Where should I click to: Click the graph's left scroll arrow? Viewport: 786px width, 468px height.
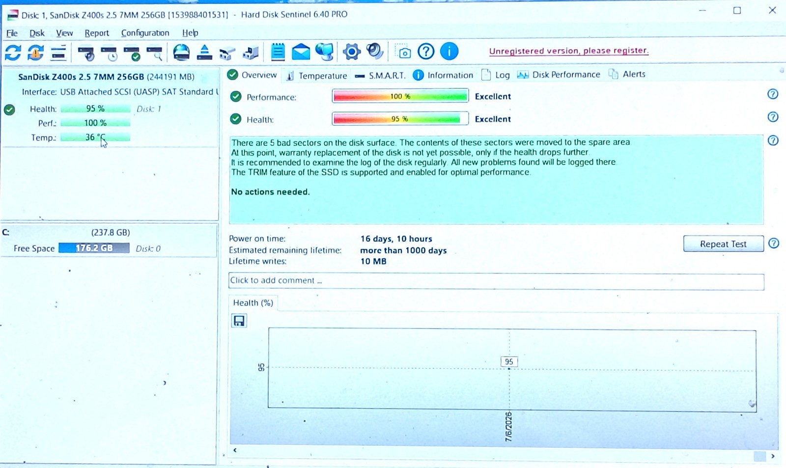(235, 450)
